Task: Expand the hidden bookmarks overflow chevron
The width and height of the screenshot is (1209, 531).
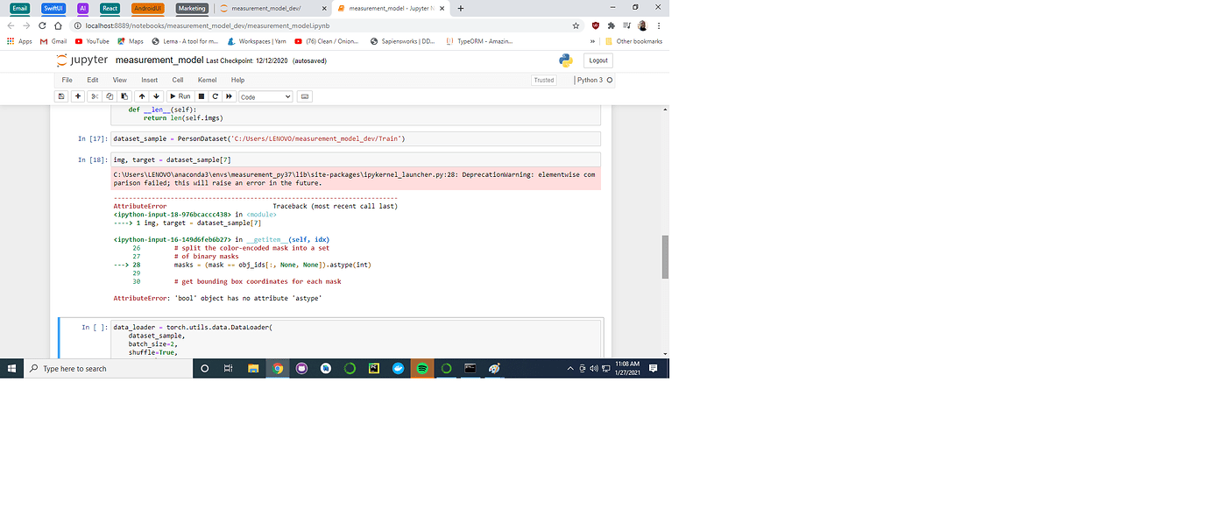Action: pyautogui.click(x=593, y=41)
